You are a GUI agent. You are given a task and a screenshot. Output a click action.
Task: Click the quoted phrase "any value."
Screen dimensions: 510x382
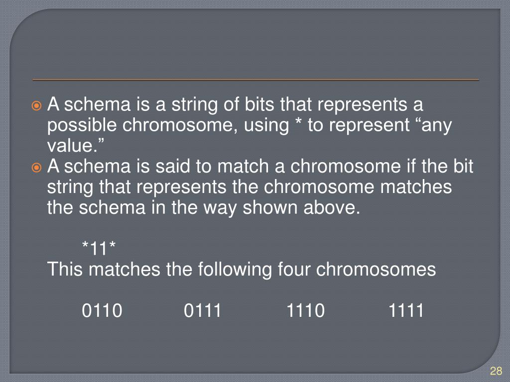[x=250, y=135]
